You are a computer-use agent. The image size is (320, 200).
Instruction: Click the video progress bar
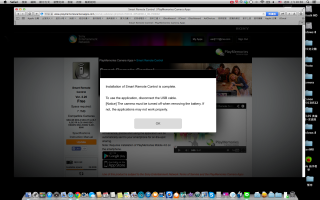pos(210,146)
